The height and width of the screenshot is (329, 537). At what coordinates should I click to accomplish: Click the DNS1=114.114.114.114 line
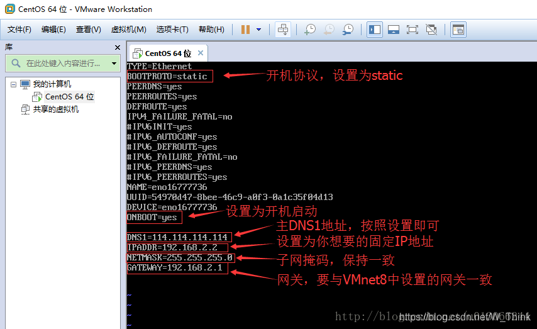pyautogui.click(x=177, y=237)
